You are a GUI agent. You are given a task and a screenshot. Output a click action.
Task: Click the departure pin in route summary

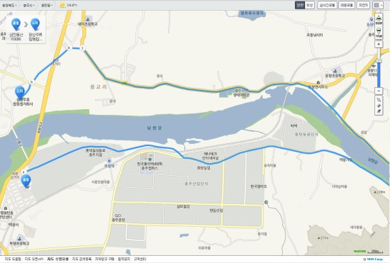tap(16, 25)
